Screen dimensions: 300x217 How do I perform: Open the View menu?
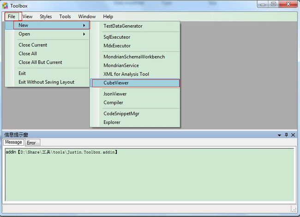[x=27, y=17]
